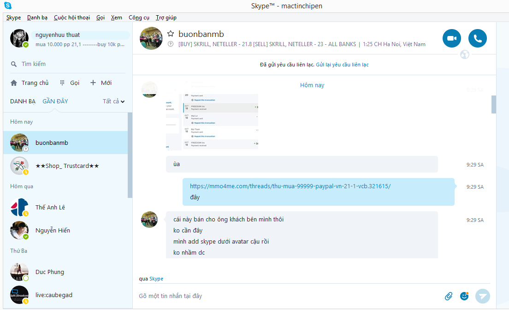Open the Cuộc hội thoại menu
509x310 pixels.
72,18
